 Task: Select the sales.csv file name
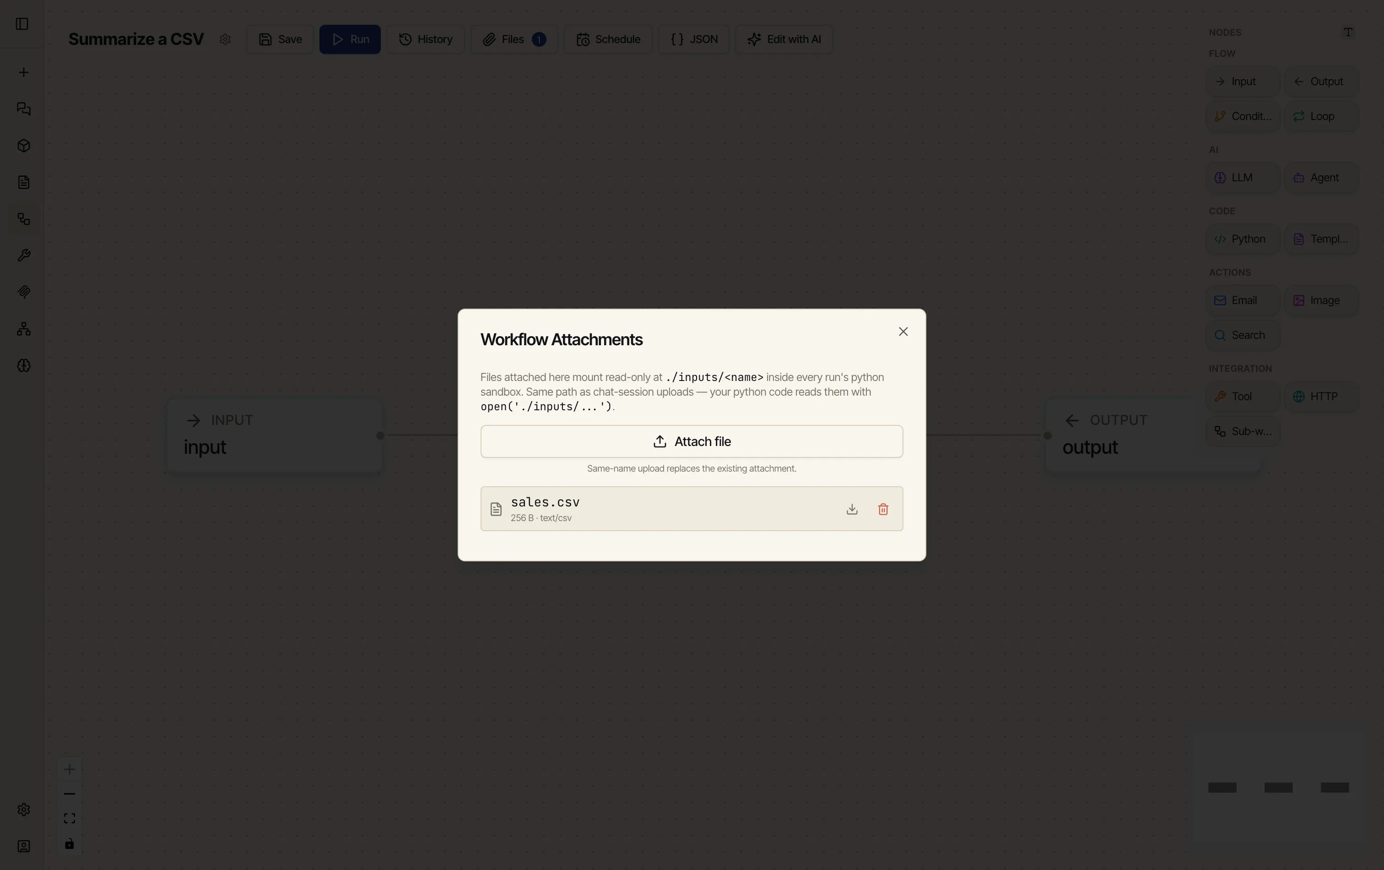point(545,502)
